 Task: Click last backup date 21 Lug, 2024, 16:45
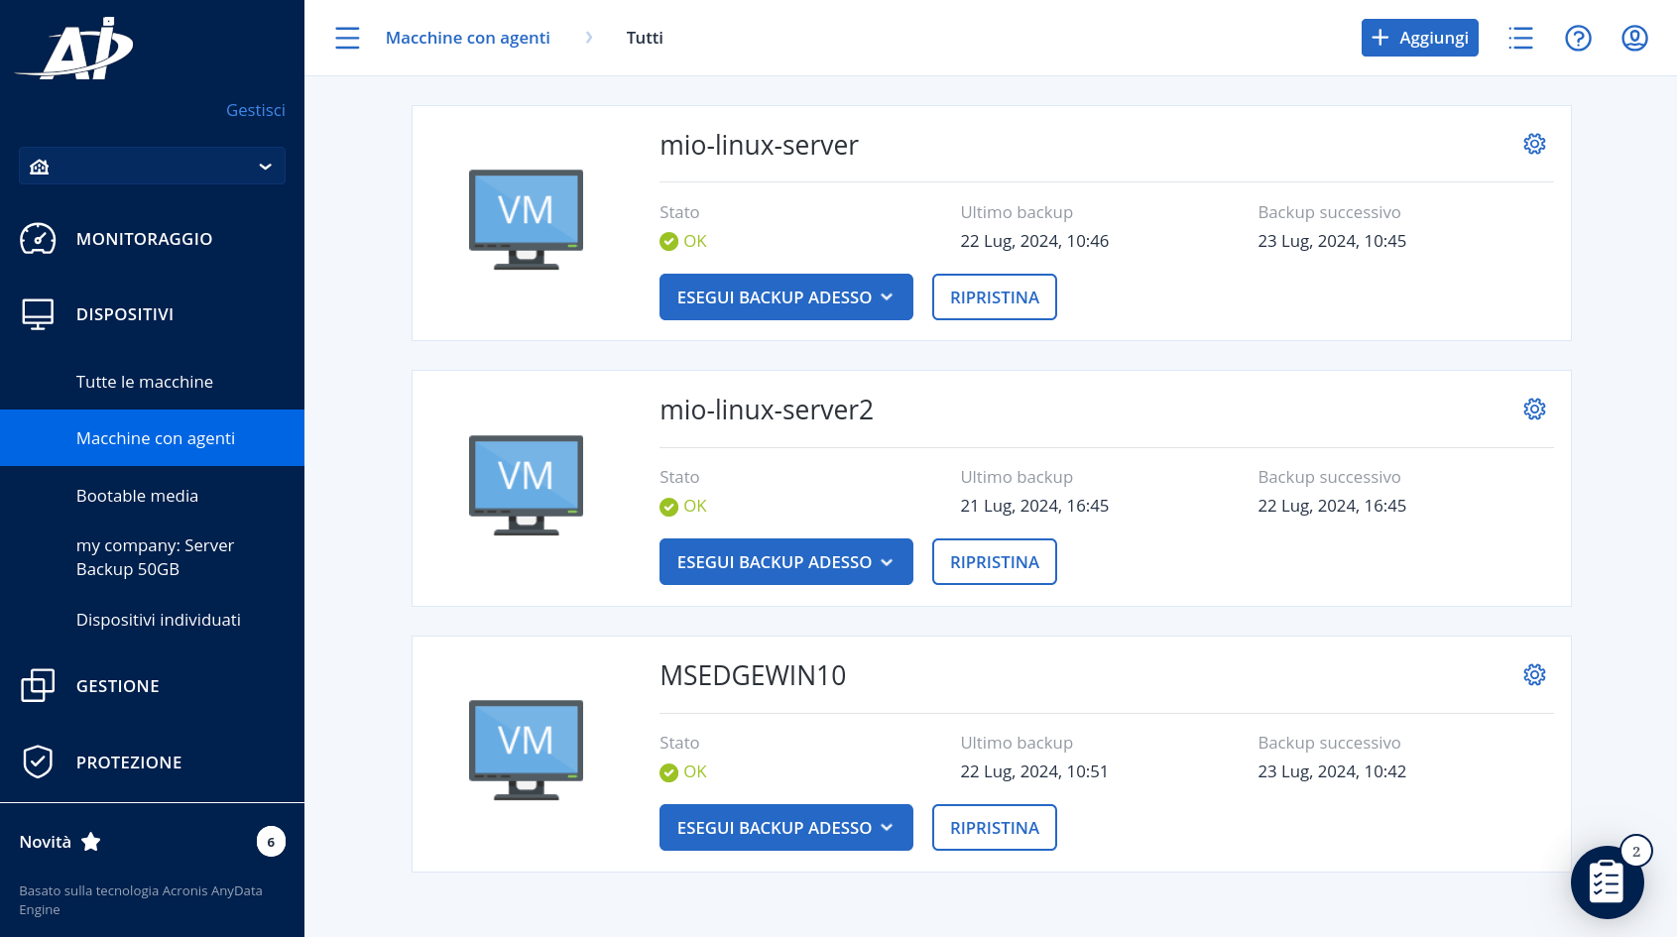(x=1034, y=506)
